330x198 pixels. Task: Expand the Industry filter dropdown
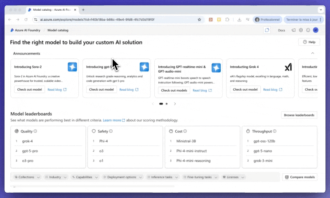pos(56,177)
